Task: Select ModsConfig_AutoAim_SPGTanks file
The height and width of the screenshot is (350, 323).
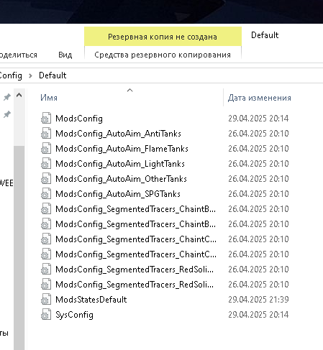Action: tap(118, 194)
